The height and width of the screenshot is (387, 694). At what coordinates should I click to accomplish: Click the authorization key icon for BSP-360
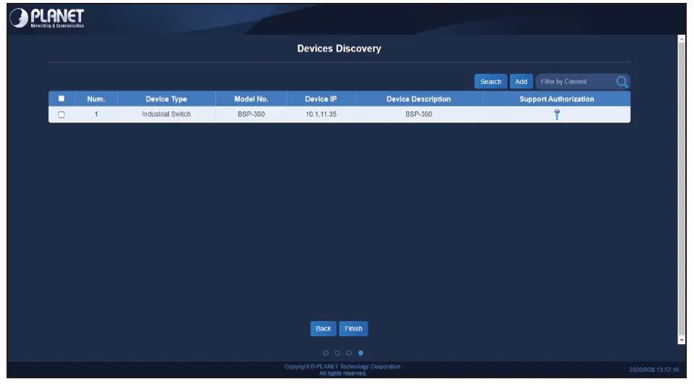tap(557, 115)
